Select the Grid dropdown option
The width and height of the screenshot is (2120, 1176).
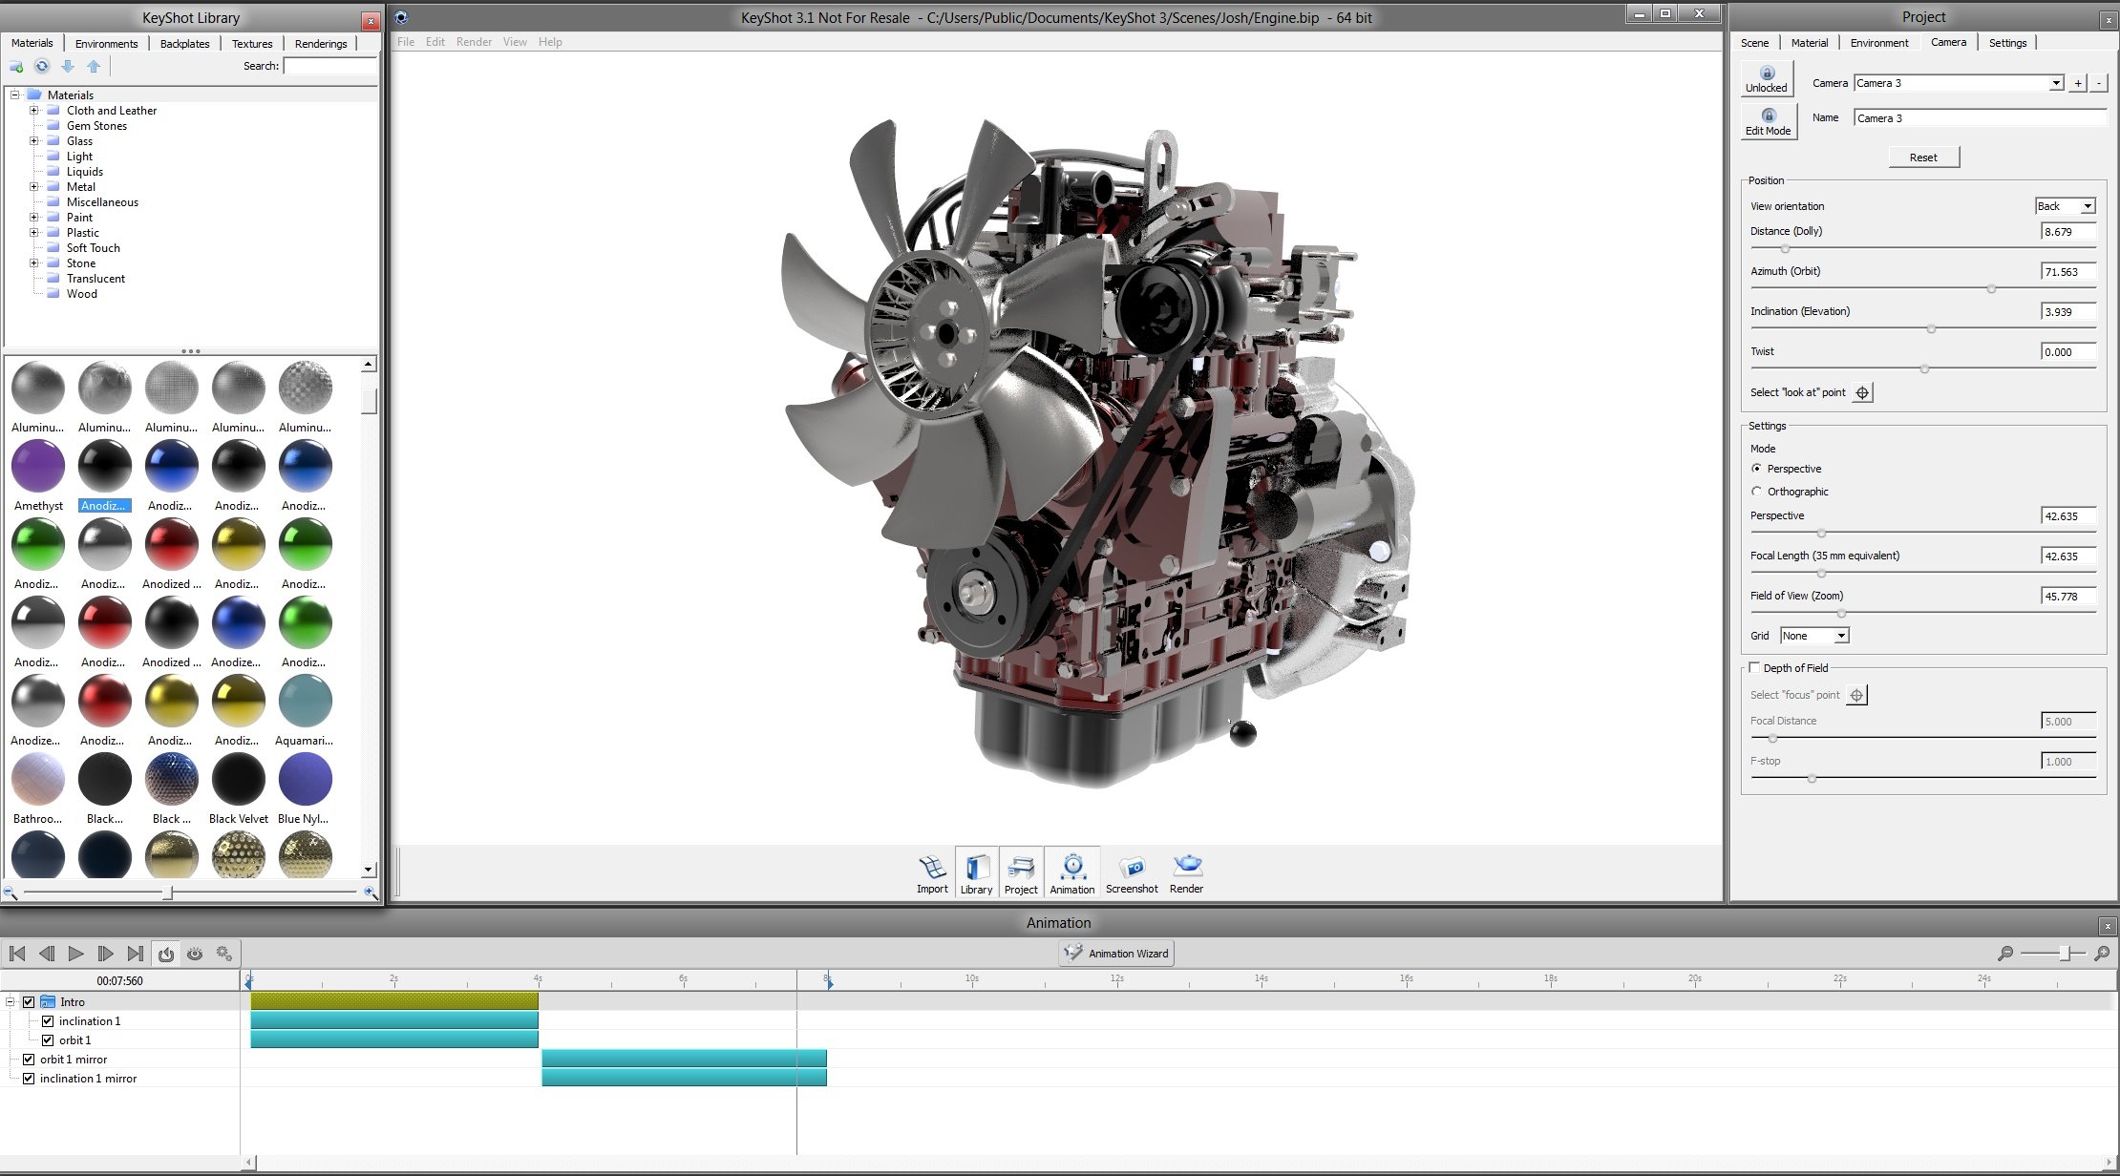point(1813,636)
